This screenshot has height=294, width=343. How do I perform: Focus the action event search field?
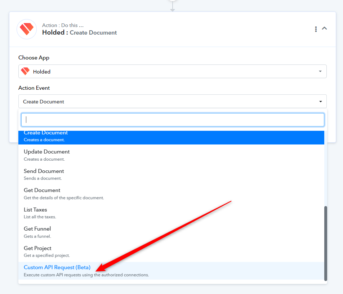tap(173, 120)
